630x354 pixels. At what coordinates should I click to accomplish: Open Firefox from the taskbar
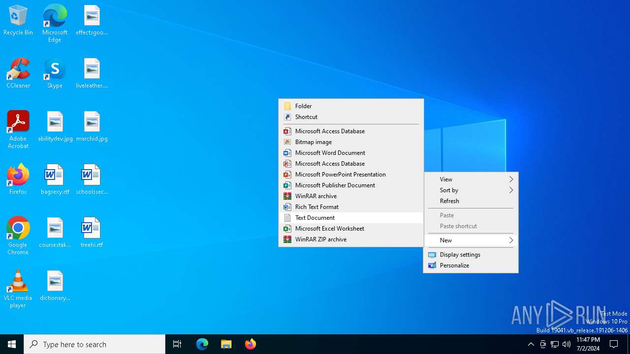pyautogui.click(x=250, y=344)
